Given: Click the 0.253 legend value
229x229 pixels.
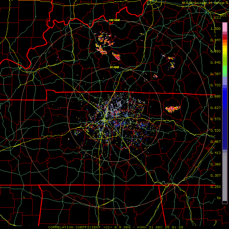Looking at the screenshot, I should click(216, 187).
